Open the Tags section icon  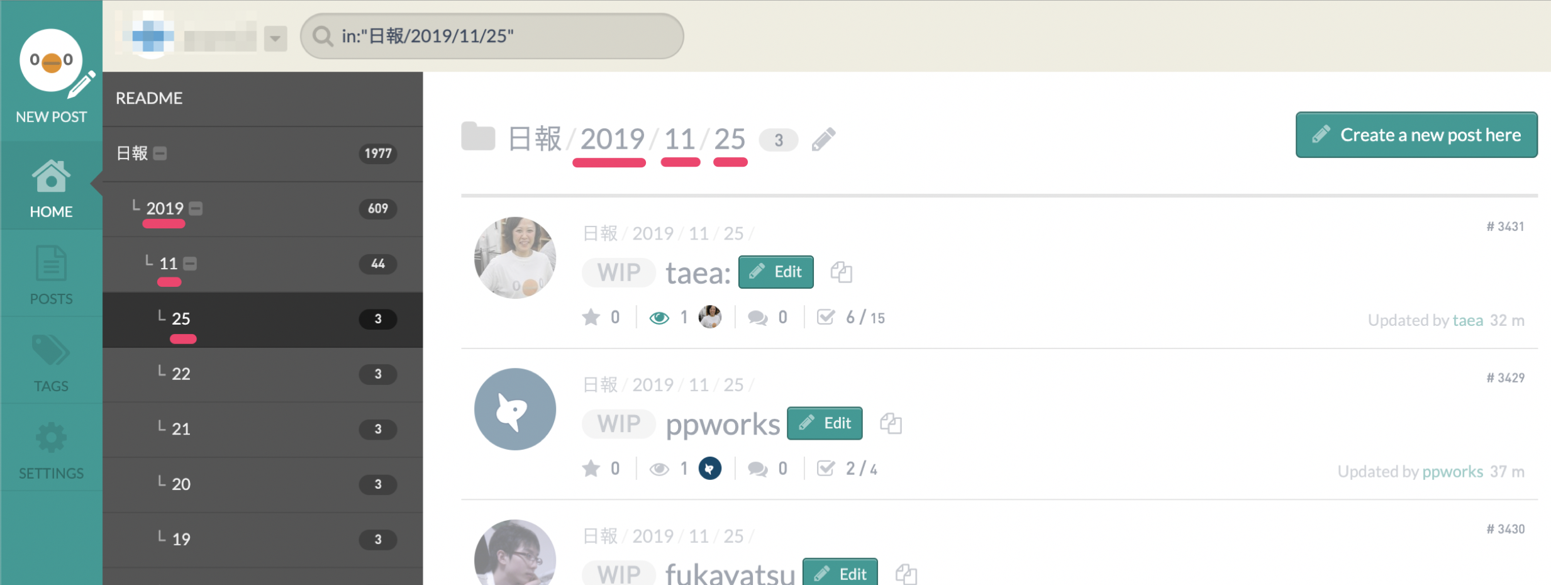point(51,350)
